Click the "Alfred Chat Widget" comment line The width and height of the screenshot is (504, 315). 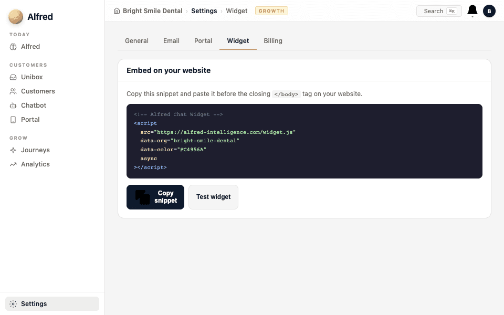click(x=178, y=114)
